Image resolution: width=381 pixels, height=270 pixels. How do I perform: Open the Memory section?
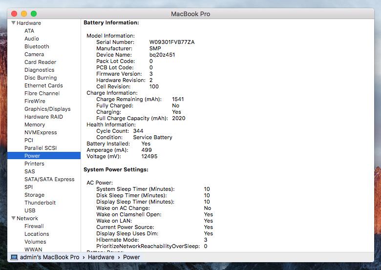[35, 125]
